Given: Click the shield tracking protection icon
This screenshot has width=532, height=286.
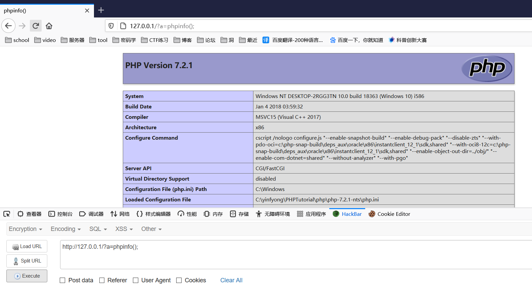Looking at the screenshot, I should [111, 26].
